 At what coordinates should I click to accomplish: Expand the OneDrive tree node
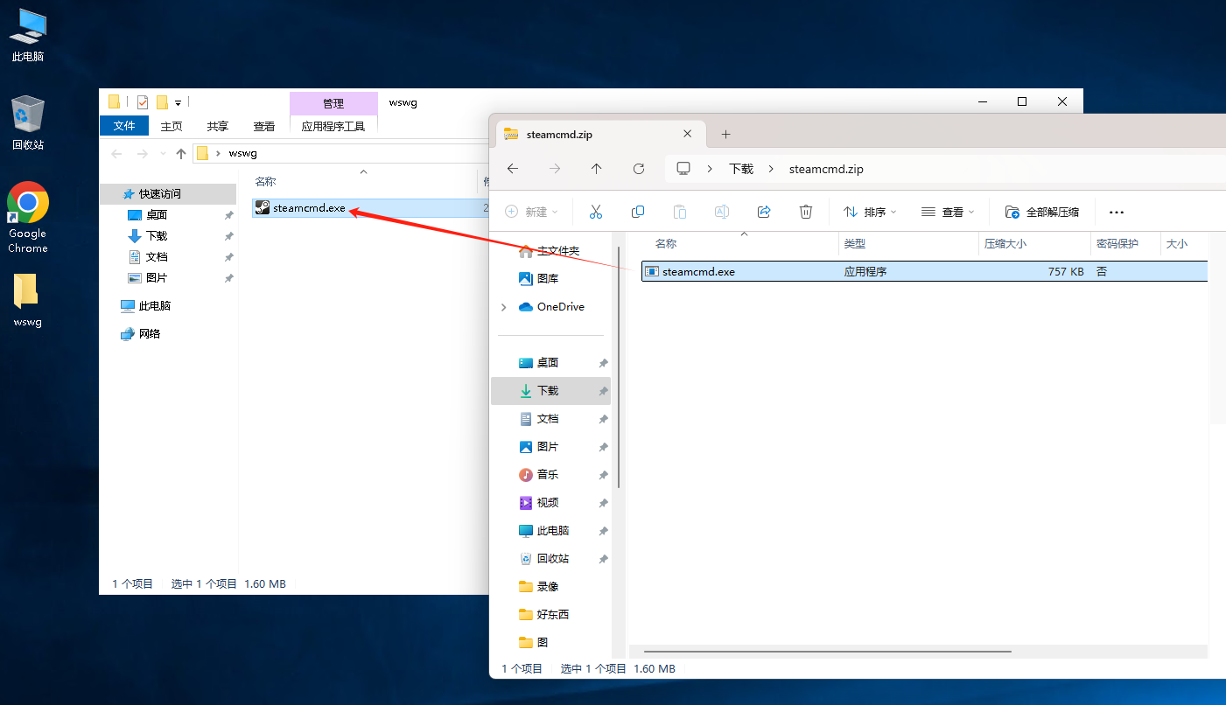point(503,307)
